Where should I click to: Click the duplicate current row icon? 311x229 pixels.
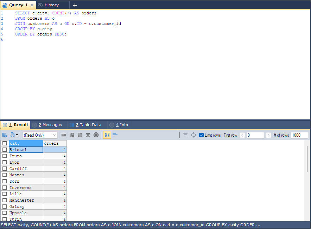(72, 135)
